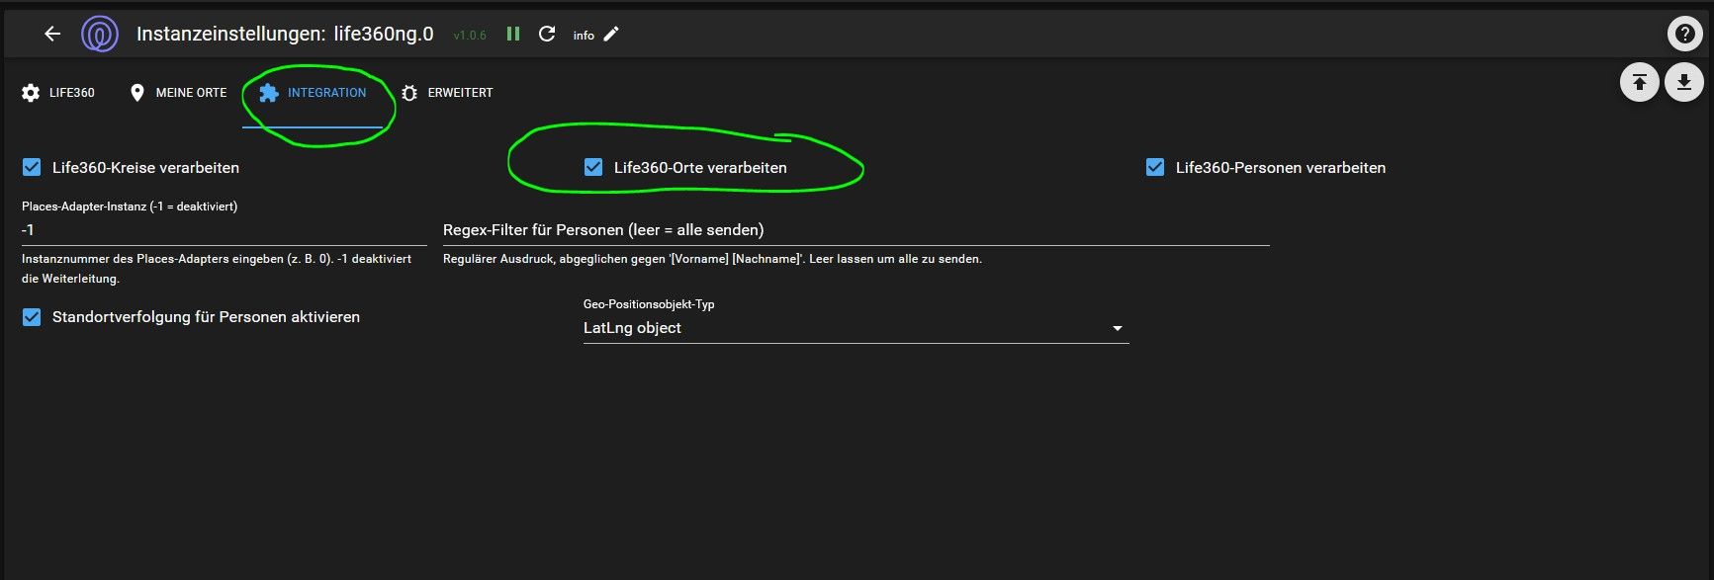Click the download configuration arrow icon
The image size is (1714, 580).
pos(1683,82)
